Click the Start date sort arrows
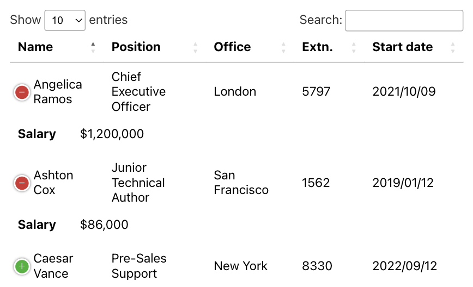The height and width of the screenshot is (287, 473). [x=452, y=47]
